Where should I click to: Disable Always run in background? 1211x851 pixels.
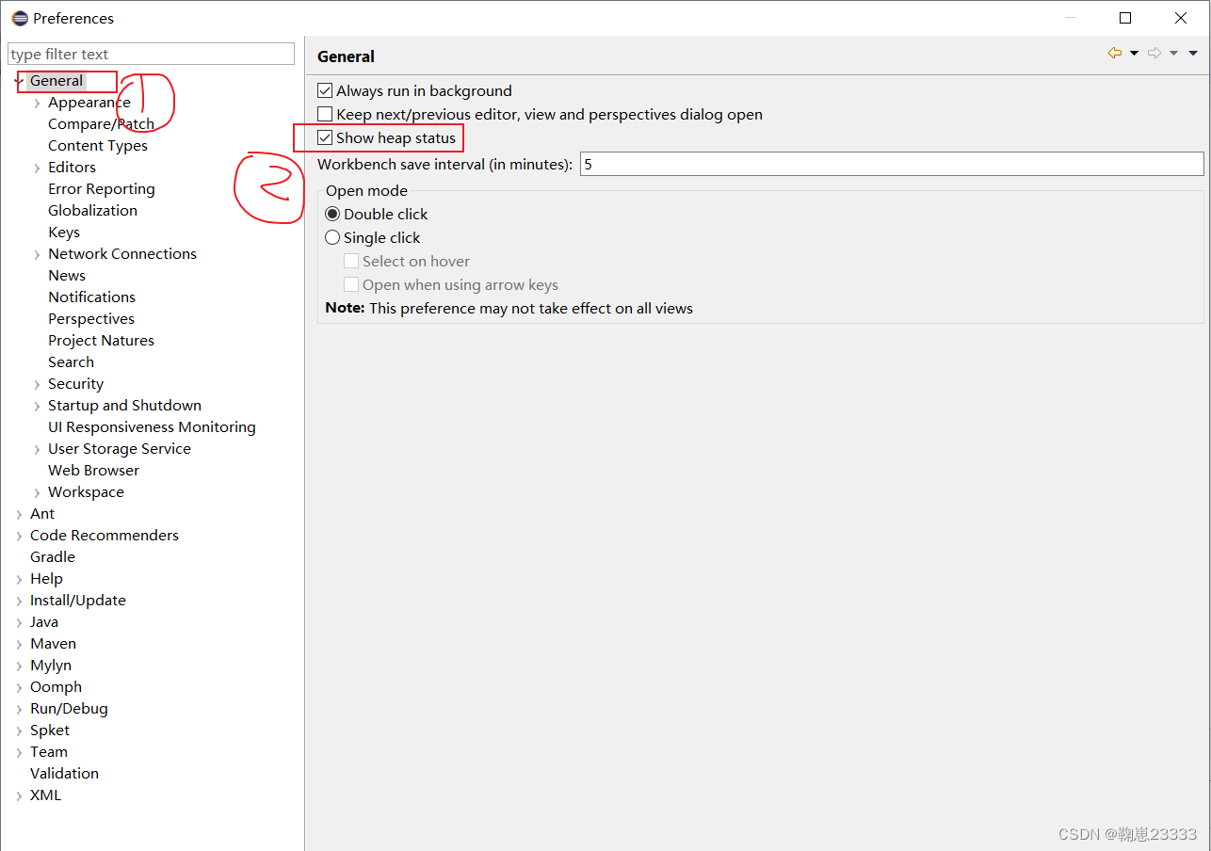pos(325,90)
